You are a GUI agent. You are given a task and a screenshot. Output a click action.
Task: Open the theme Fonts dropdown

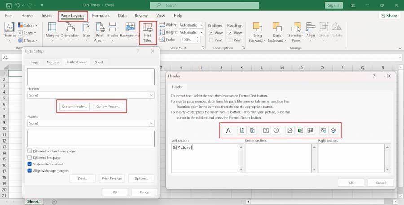(27, 33)
